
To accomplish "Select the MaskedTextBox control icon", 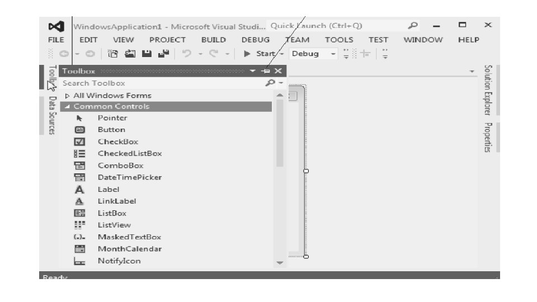I will click(x=79, y=237).
